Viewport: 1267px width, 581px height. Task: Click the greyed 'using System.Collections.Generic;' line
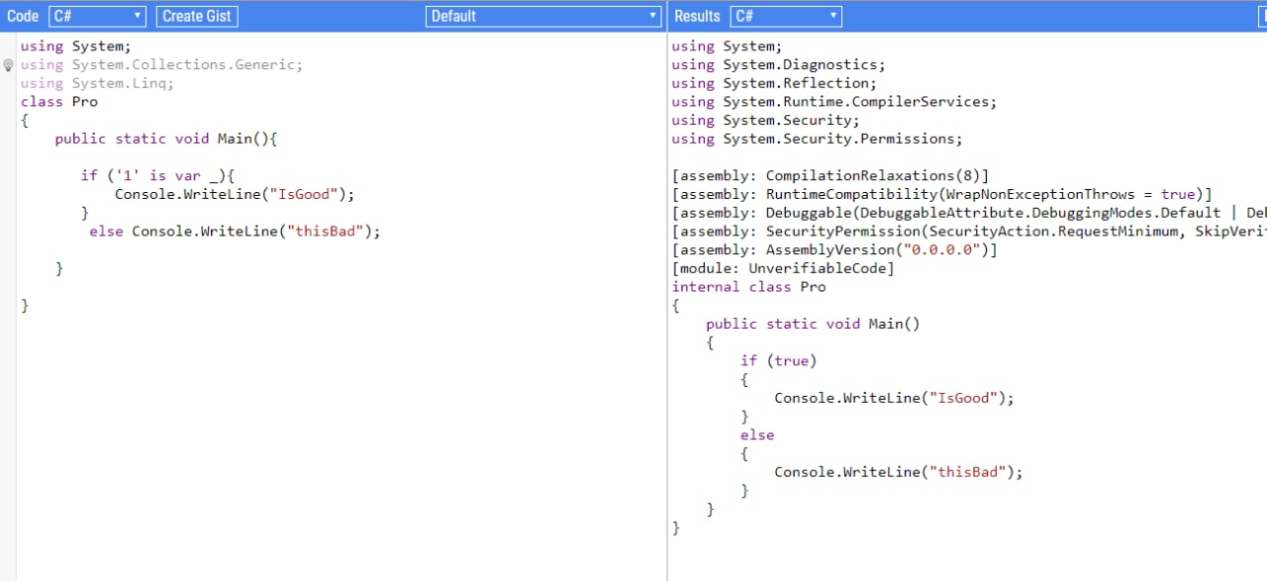[161, 64]
